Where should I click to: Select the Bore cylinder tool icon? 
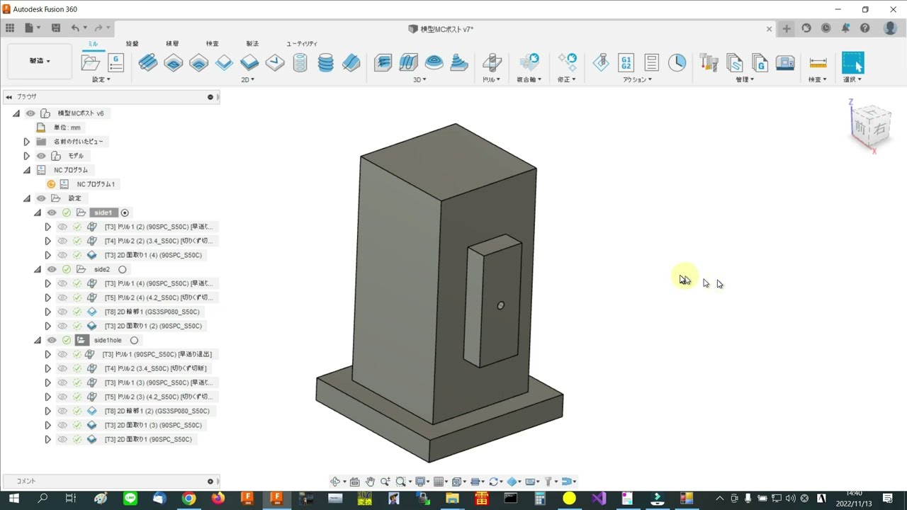[300, 62]
